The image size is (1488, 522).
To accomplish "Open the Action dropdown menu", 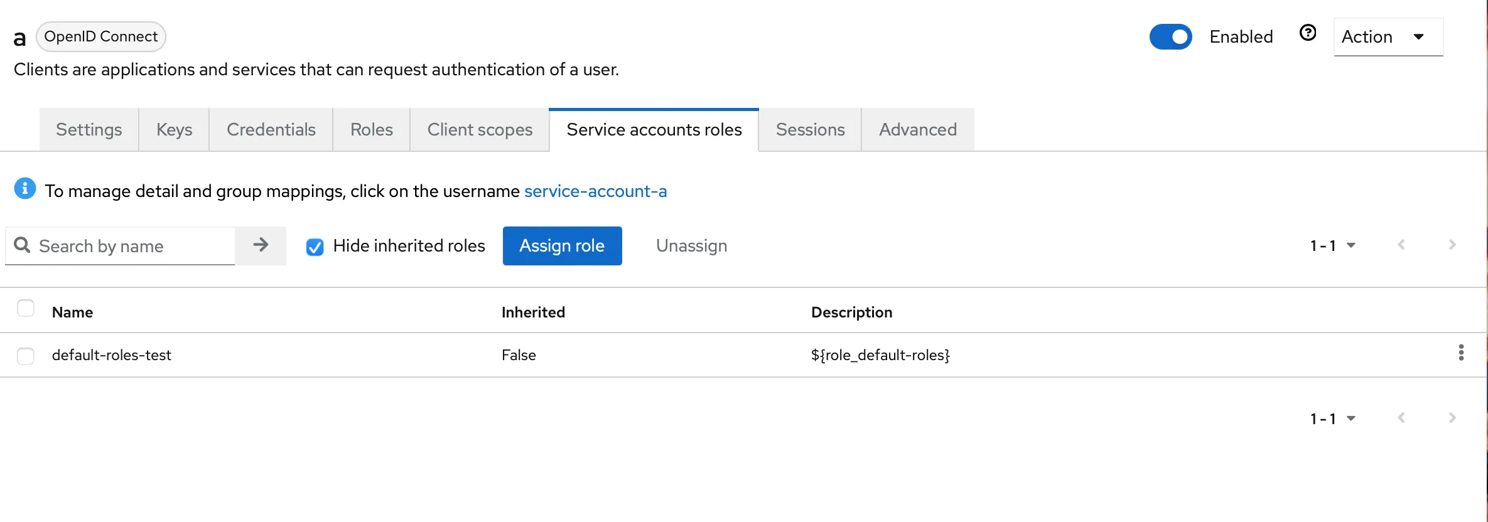I will coord(1388,37).
